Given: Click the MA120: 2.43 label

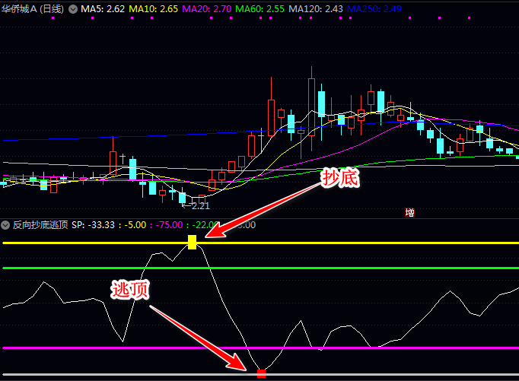Looking at the screenshot, I should click(x=316, y=9).
